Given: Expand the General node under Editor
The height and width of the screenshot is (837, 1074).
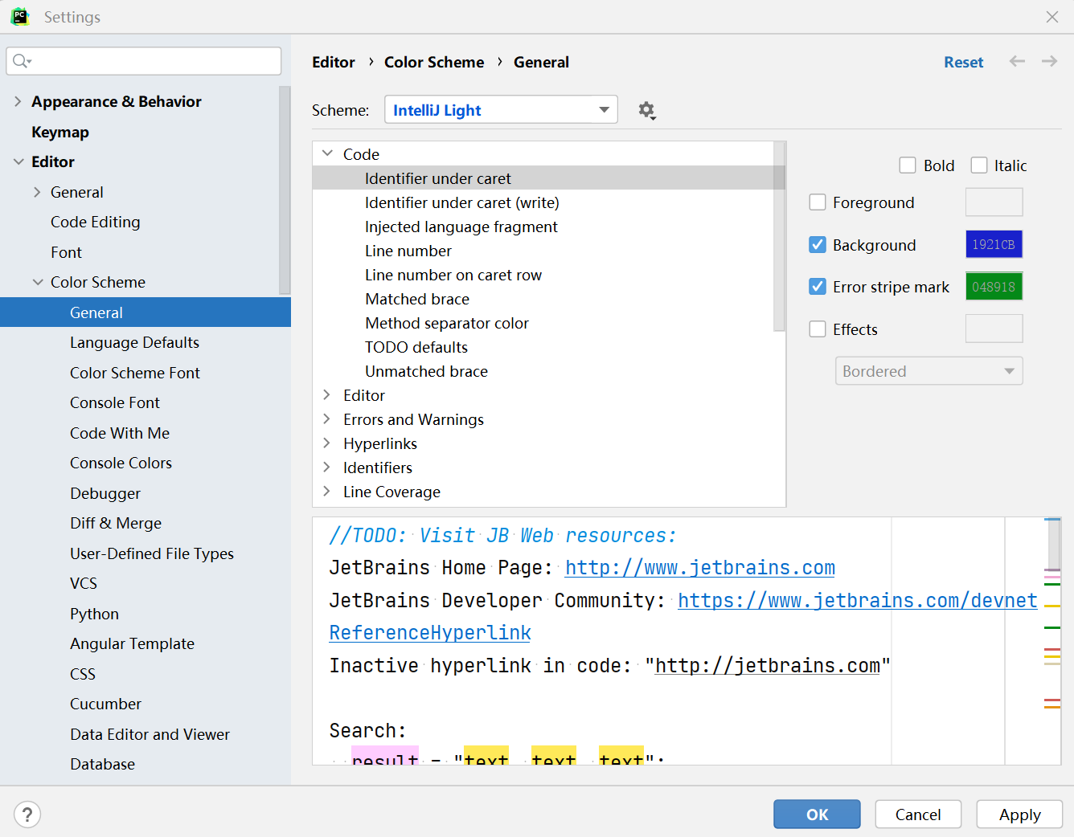Looking at the screenshot, I should (37, 192).
